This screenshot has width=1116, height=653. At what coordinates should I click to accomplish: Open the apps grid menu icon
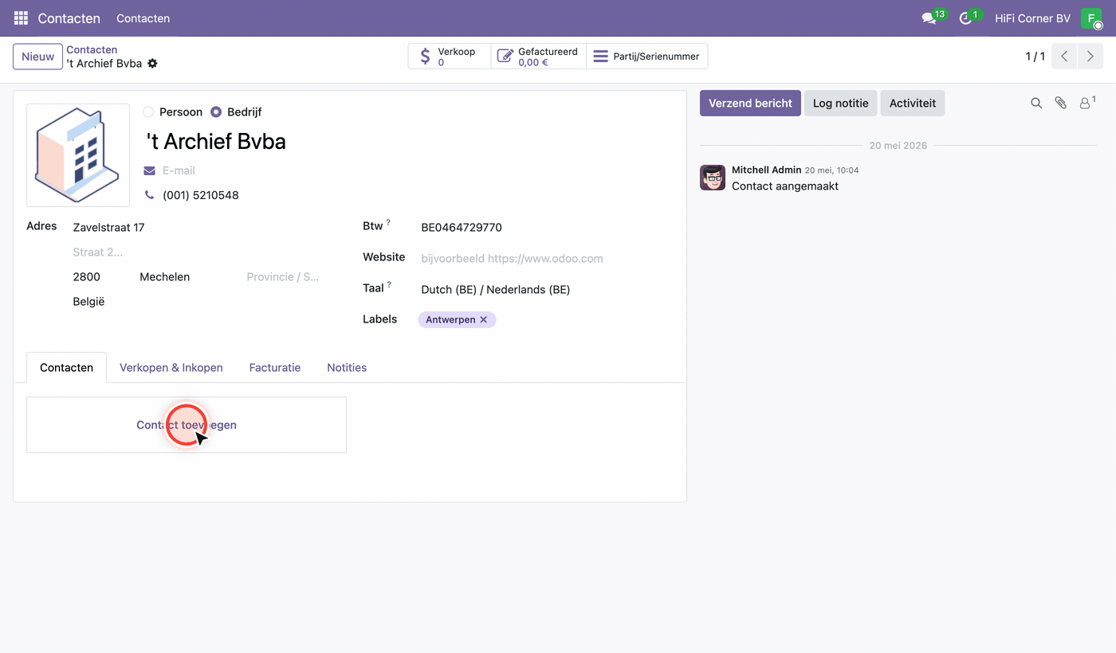pos(21,18)
